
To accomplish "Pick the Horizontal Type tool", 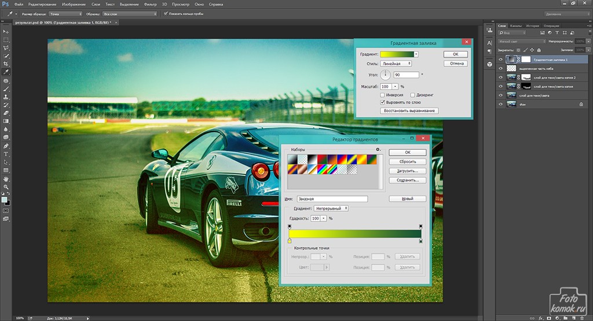I will [6, 154].
